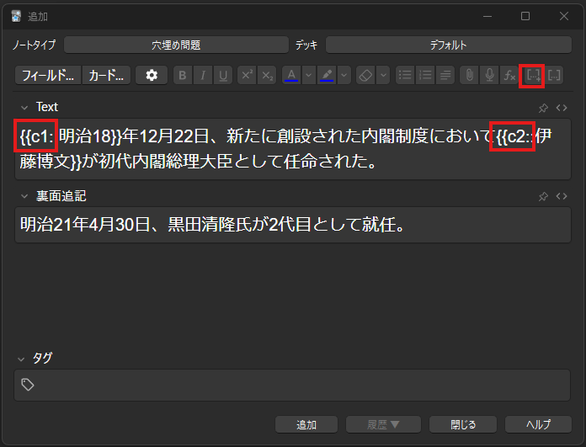The height and width of the screenshot is (447, 586).
Task: Insert an unordered bullet list
Action: (405, 75)
